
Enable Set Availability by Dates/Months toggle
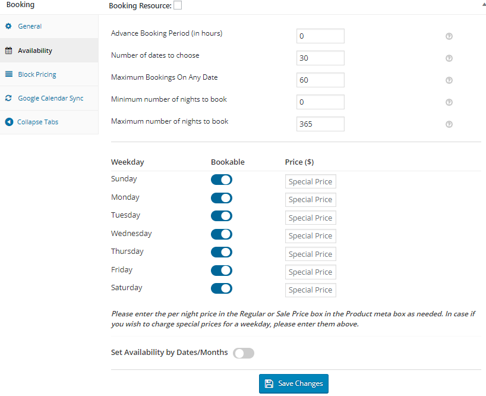(x=244, y=353)
